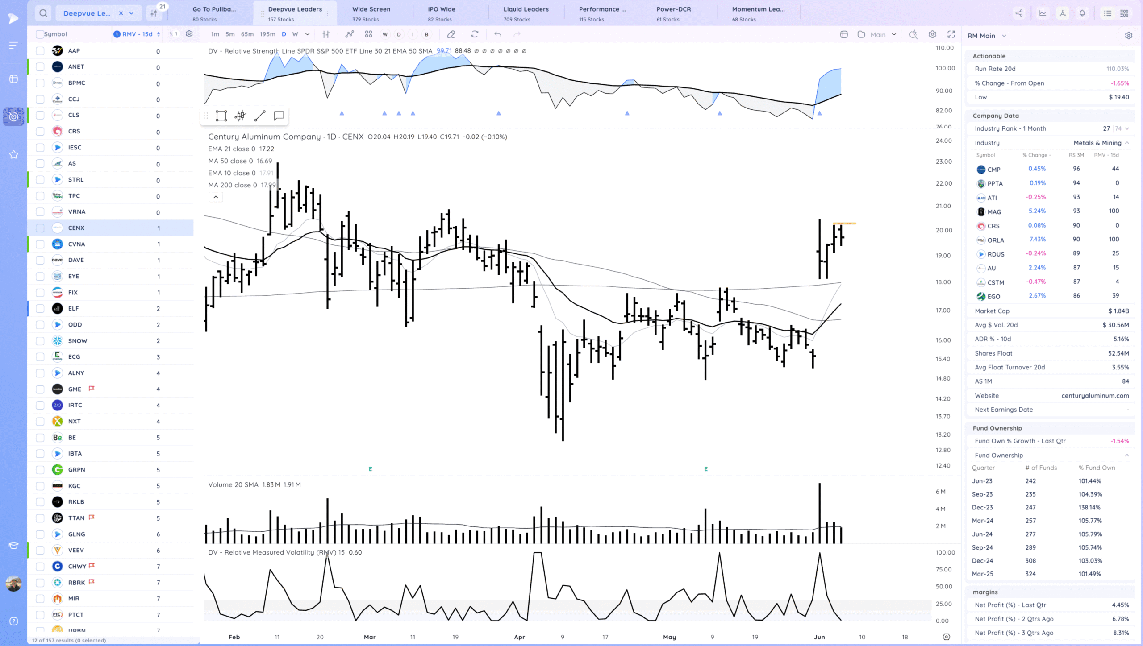This screenshot has width=1143, height=646.
Task: Toggle fullscreen chart mode
Action: [951, 34]
